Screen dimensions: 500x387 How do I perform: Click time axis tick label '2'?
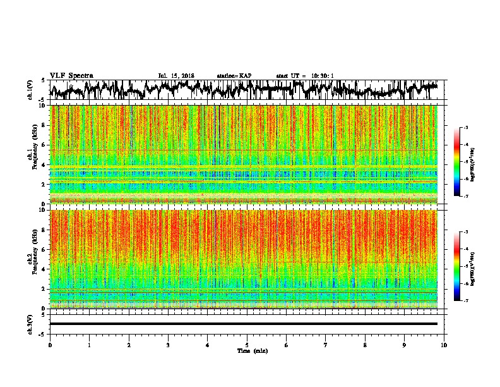click(129, 345)
